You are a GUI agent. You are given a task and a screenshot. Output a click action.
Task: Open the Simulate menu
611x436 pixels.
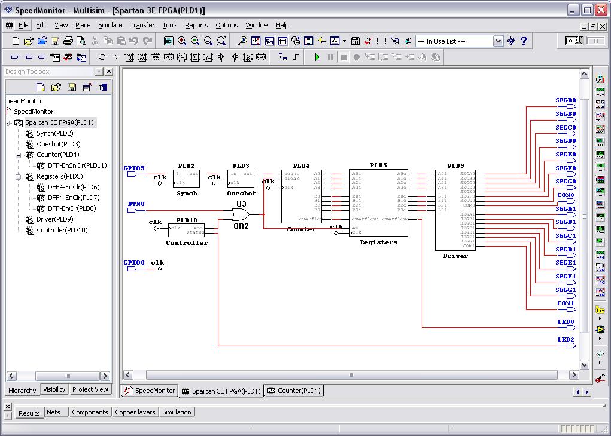tap(110, 25)
